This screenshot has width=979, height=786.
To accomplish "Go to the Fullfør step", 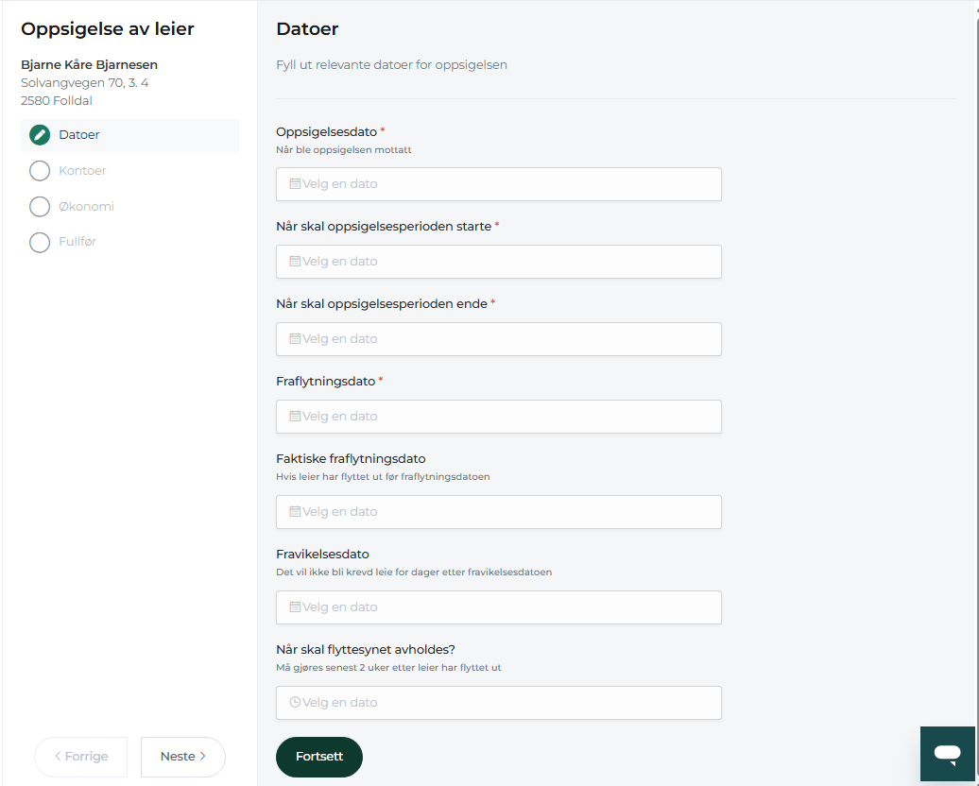I will (x=129, y=242).
